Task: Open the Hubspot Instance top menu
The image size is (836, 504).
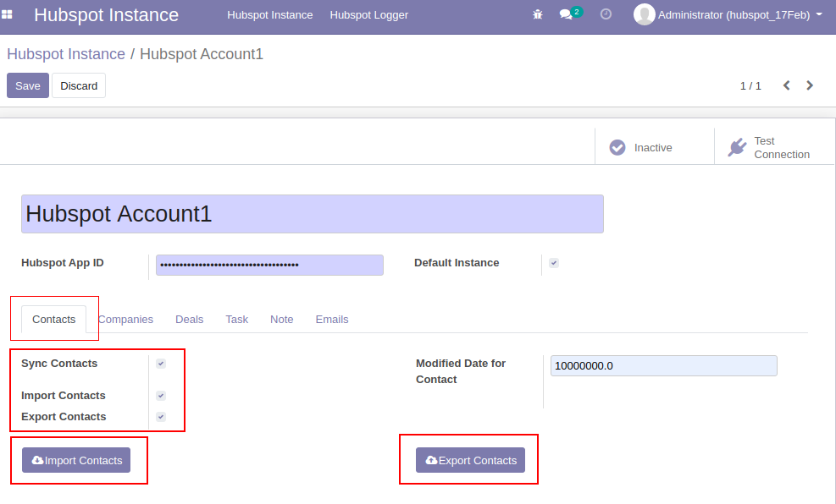Action: (x=270, y=15)
